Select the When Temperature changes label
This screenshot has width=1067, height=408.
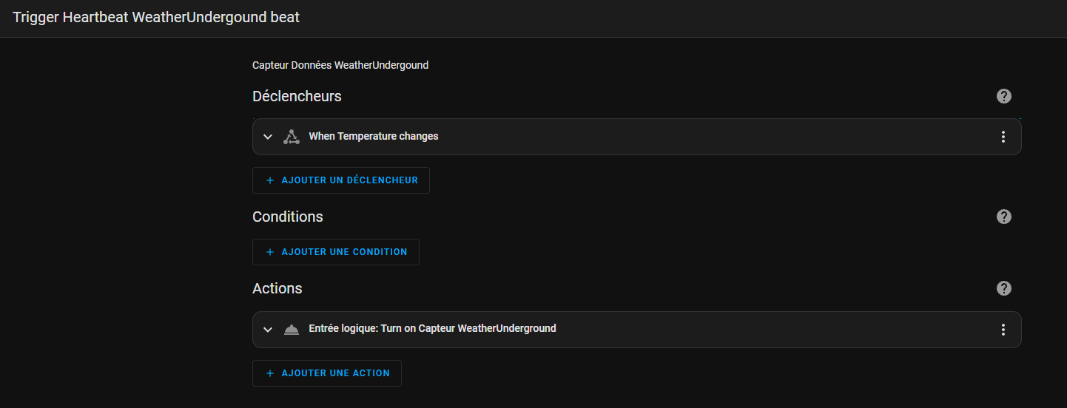(374, 136)
